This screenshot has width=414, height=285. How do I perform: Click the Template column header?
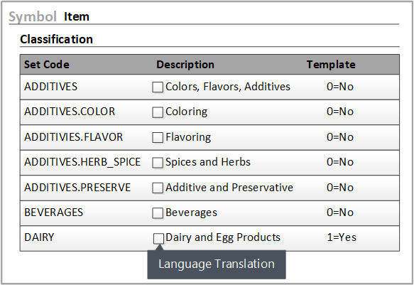[x=331, y=65]
